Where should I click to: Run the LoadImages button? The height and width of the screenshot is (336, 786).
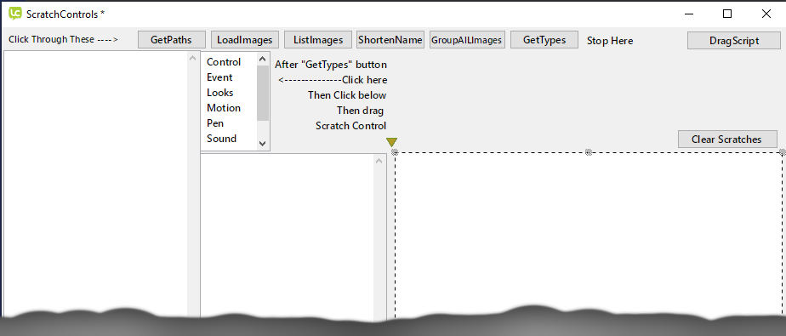(245, 40)
